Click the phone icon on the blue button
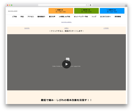Viewport: 133px width, 112px height. (107, 10)
